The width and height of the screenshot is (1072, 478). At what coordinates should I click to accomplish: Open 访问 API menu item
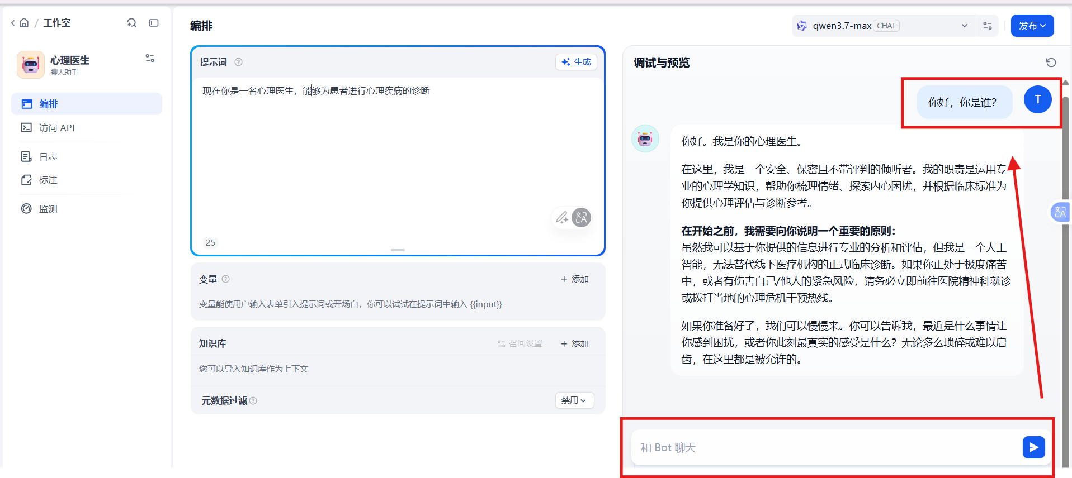87,128
